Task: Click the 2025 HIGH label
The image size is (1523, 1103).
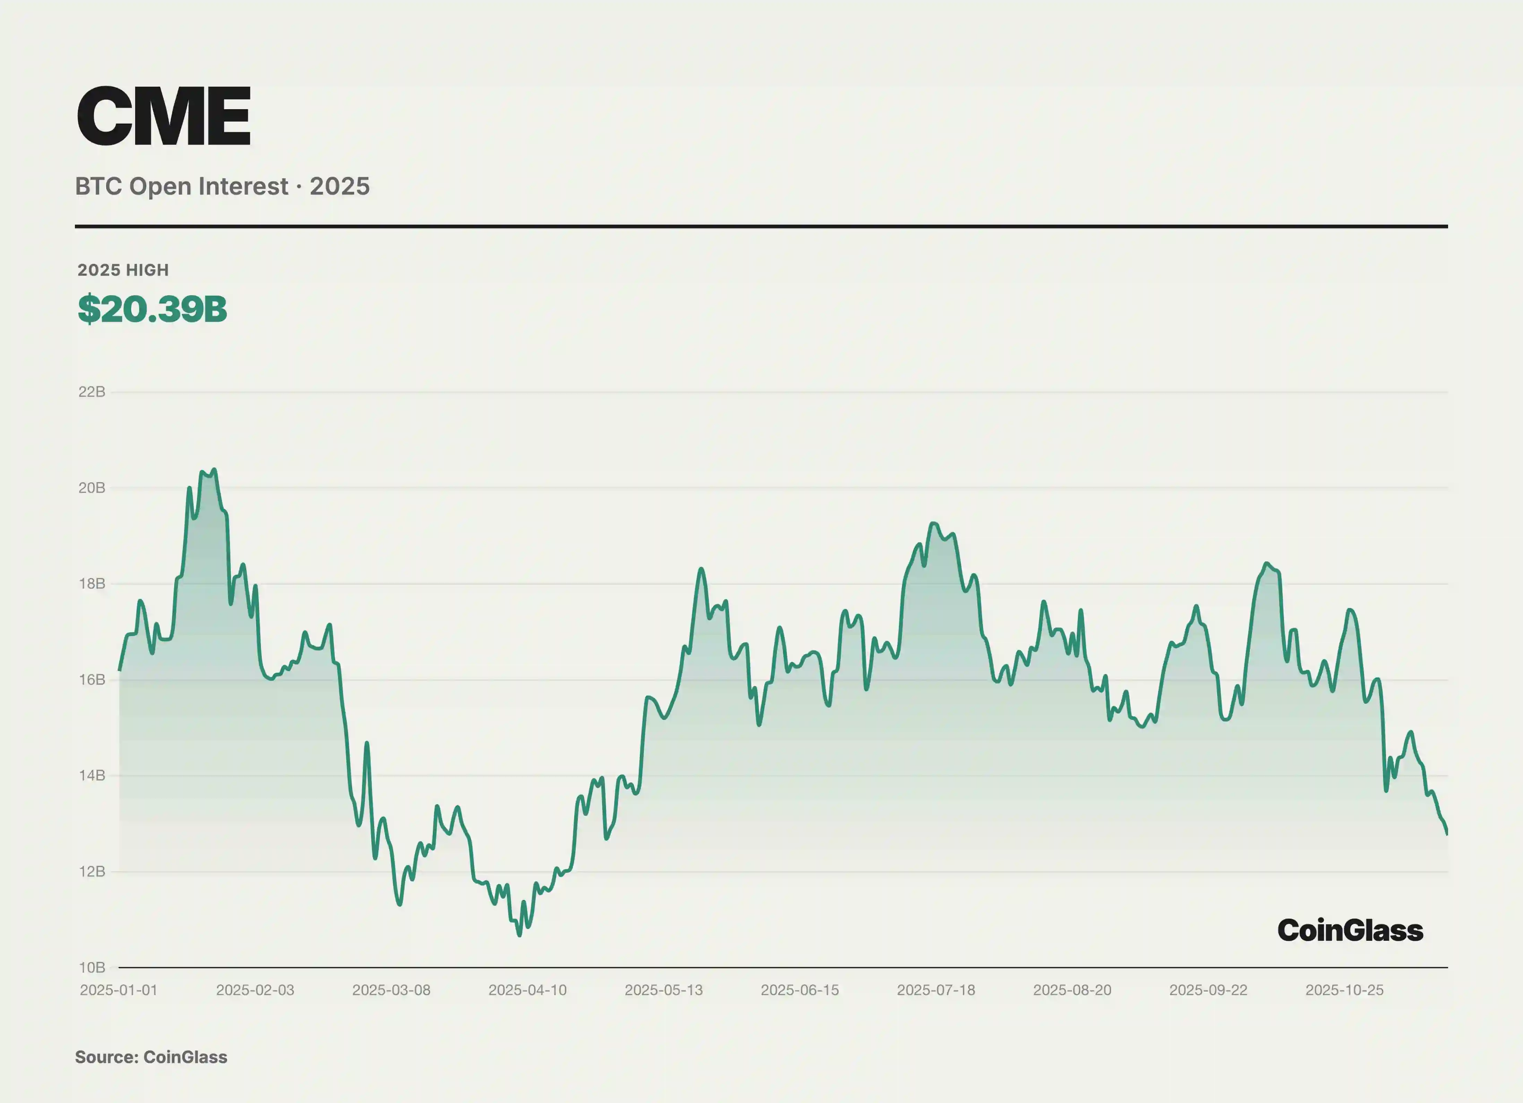Action: tap(123, 270)
